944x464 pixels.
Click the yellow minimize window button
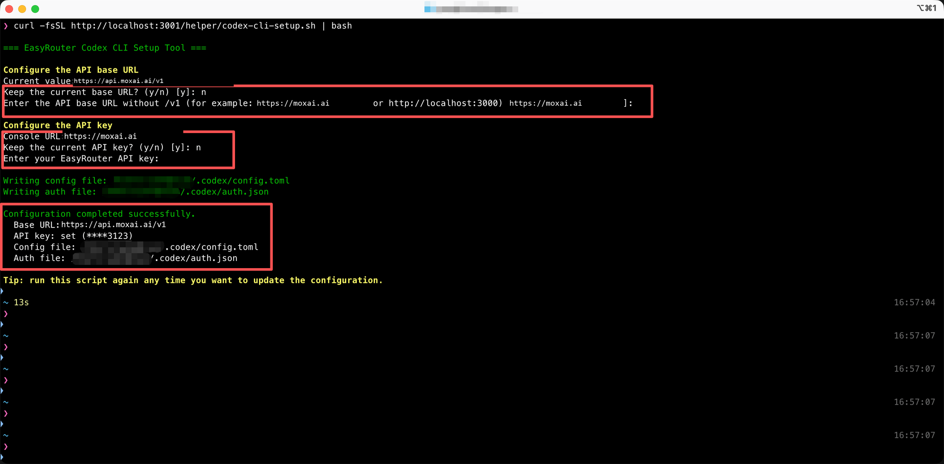click(22, 9)
